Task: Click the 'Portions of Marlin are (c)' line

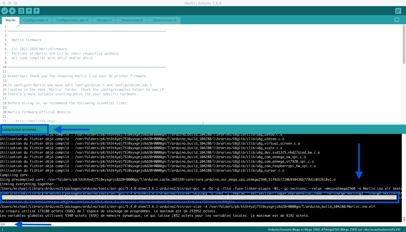Action: click(66, 54)
